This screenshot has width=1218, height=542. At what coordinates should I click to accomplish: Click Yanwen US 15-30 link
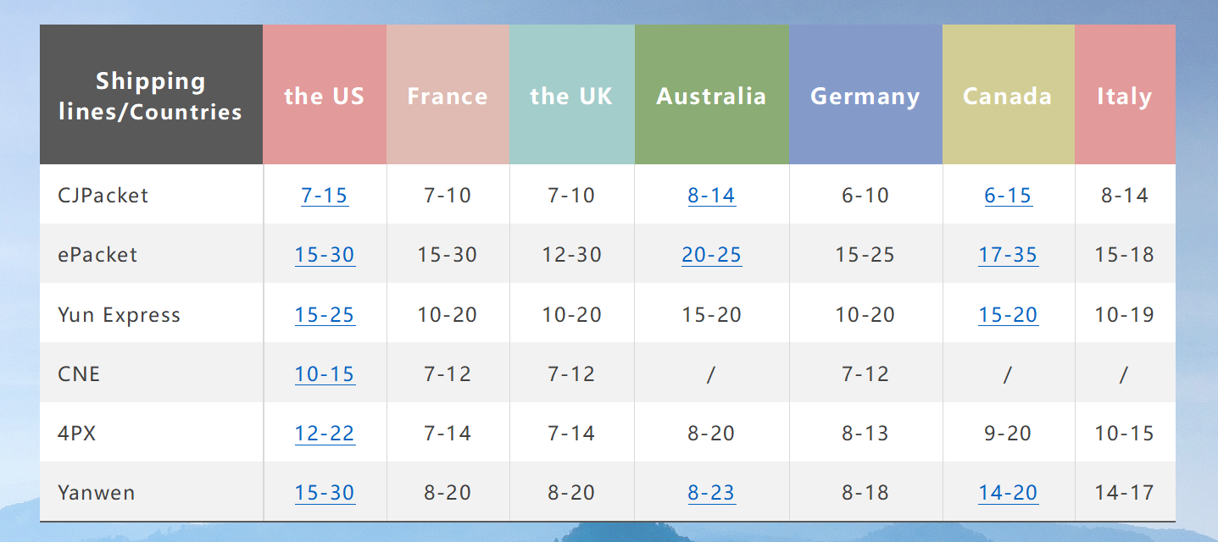325,493
